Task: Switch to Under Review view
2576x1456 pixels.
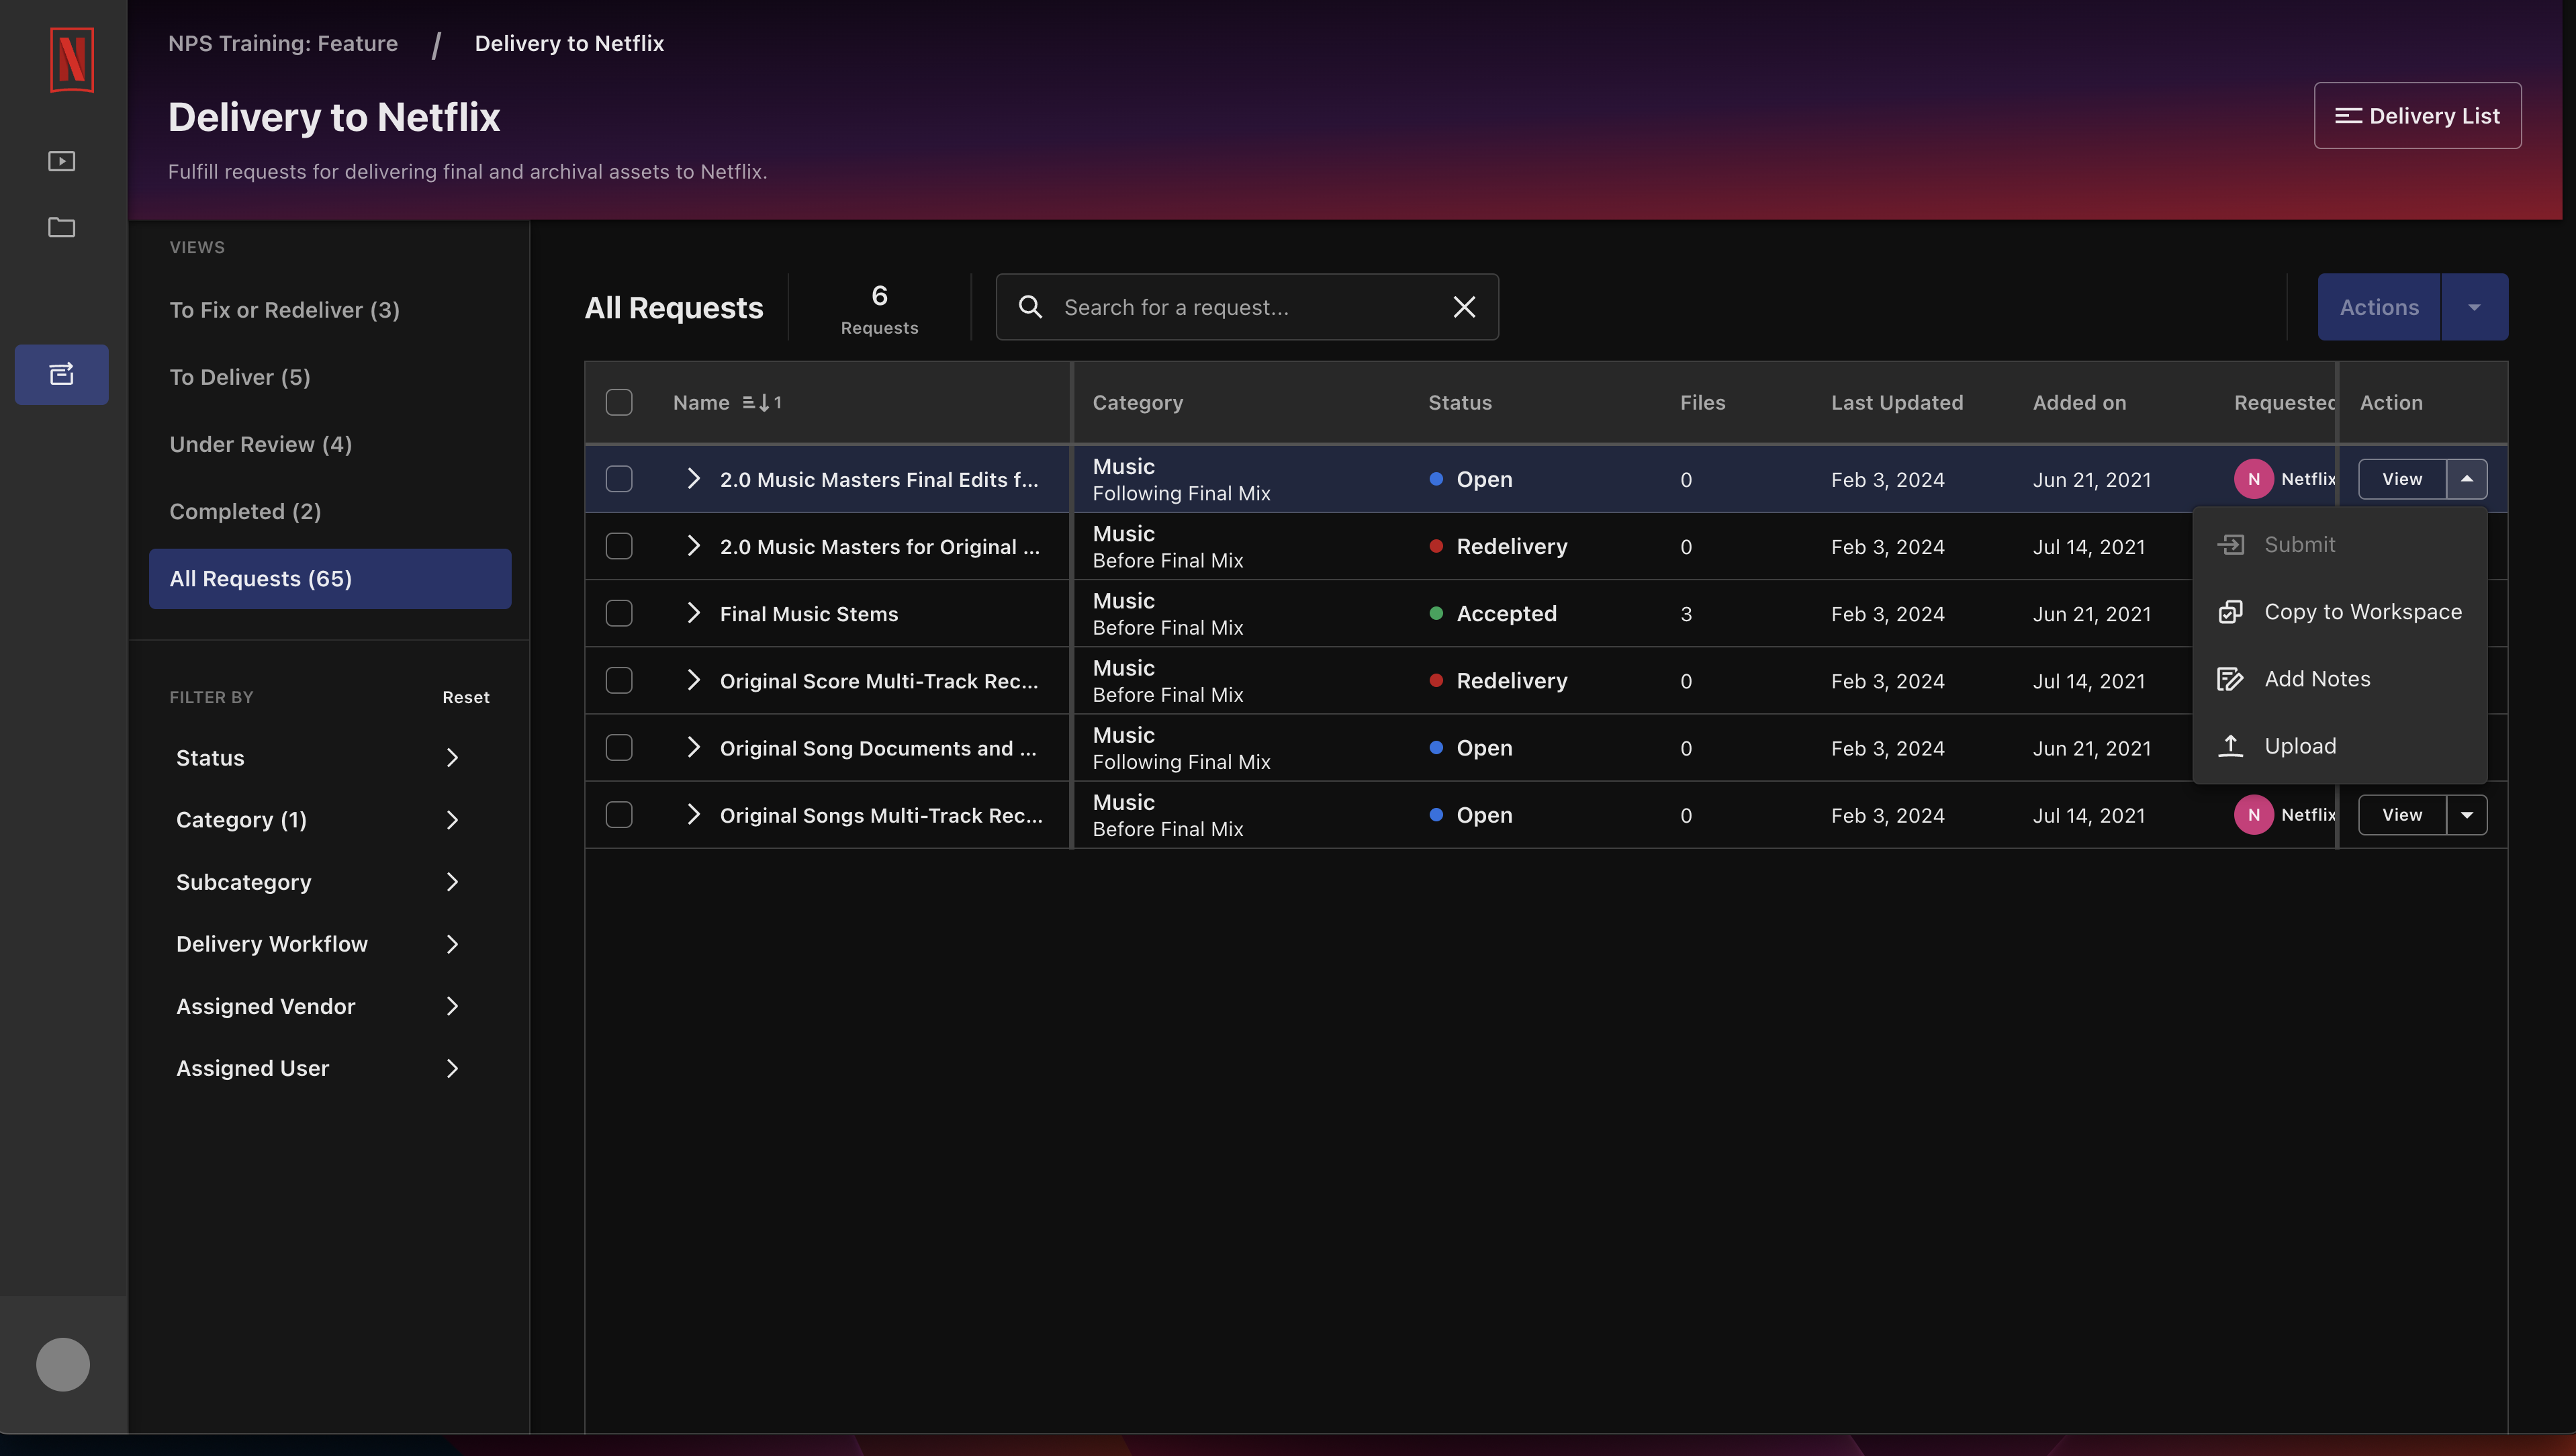Action: tap(330, 444)
